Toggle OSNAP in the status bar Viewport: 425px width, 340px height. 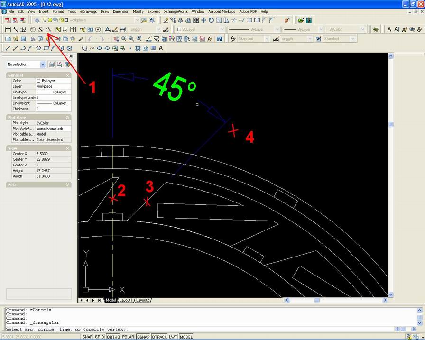(142, 337)
